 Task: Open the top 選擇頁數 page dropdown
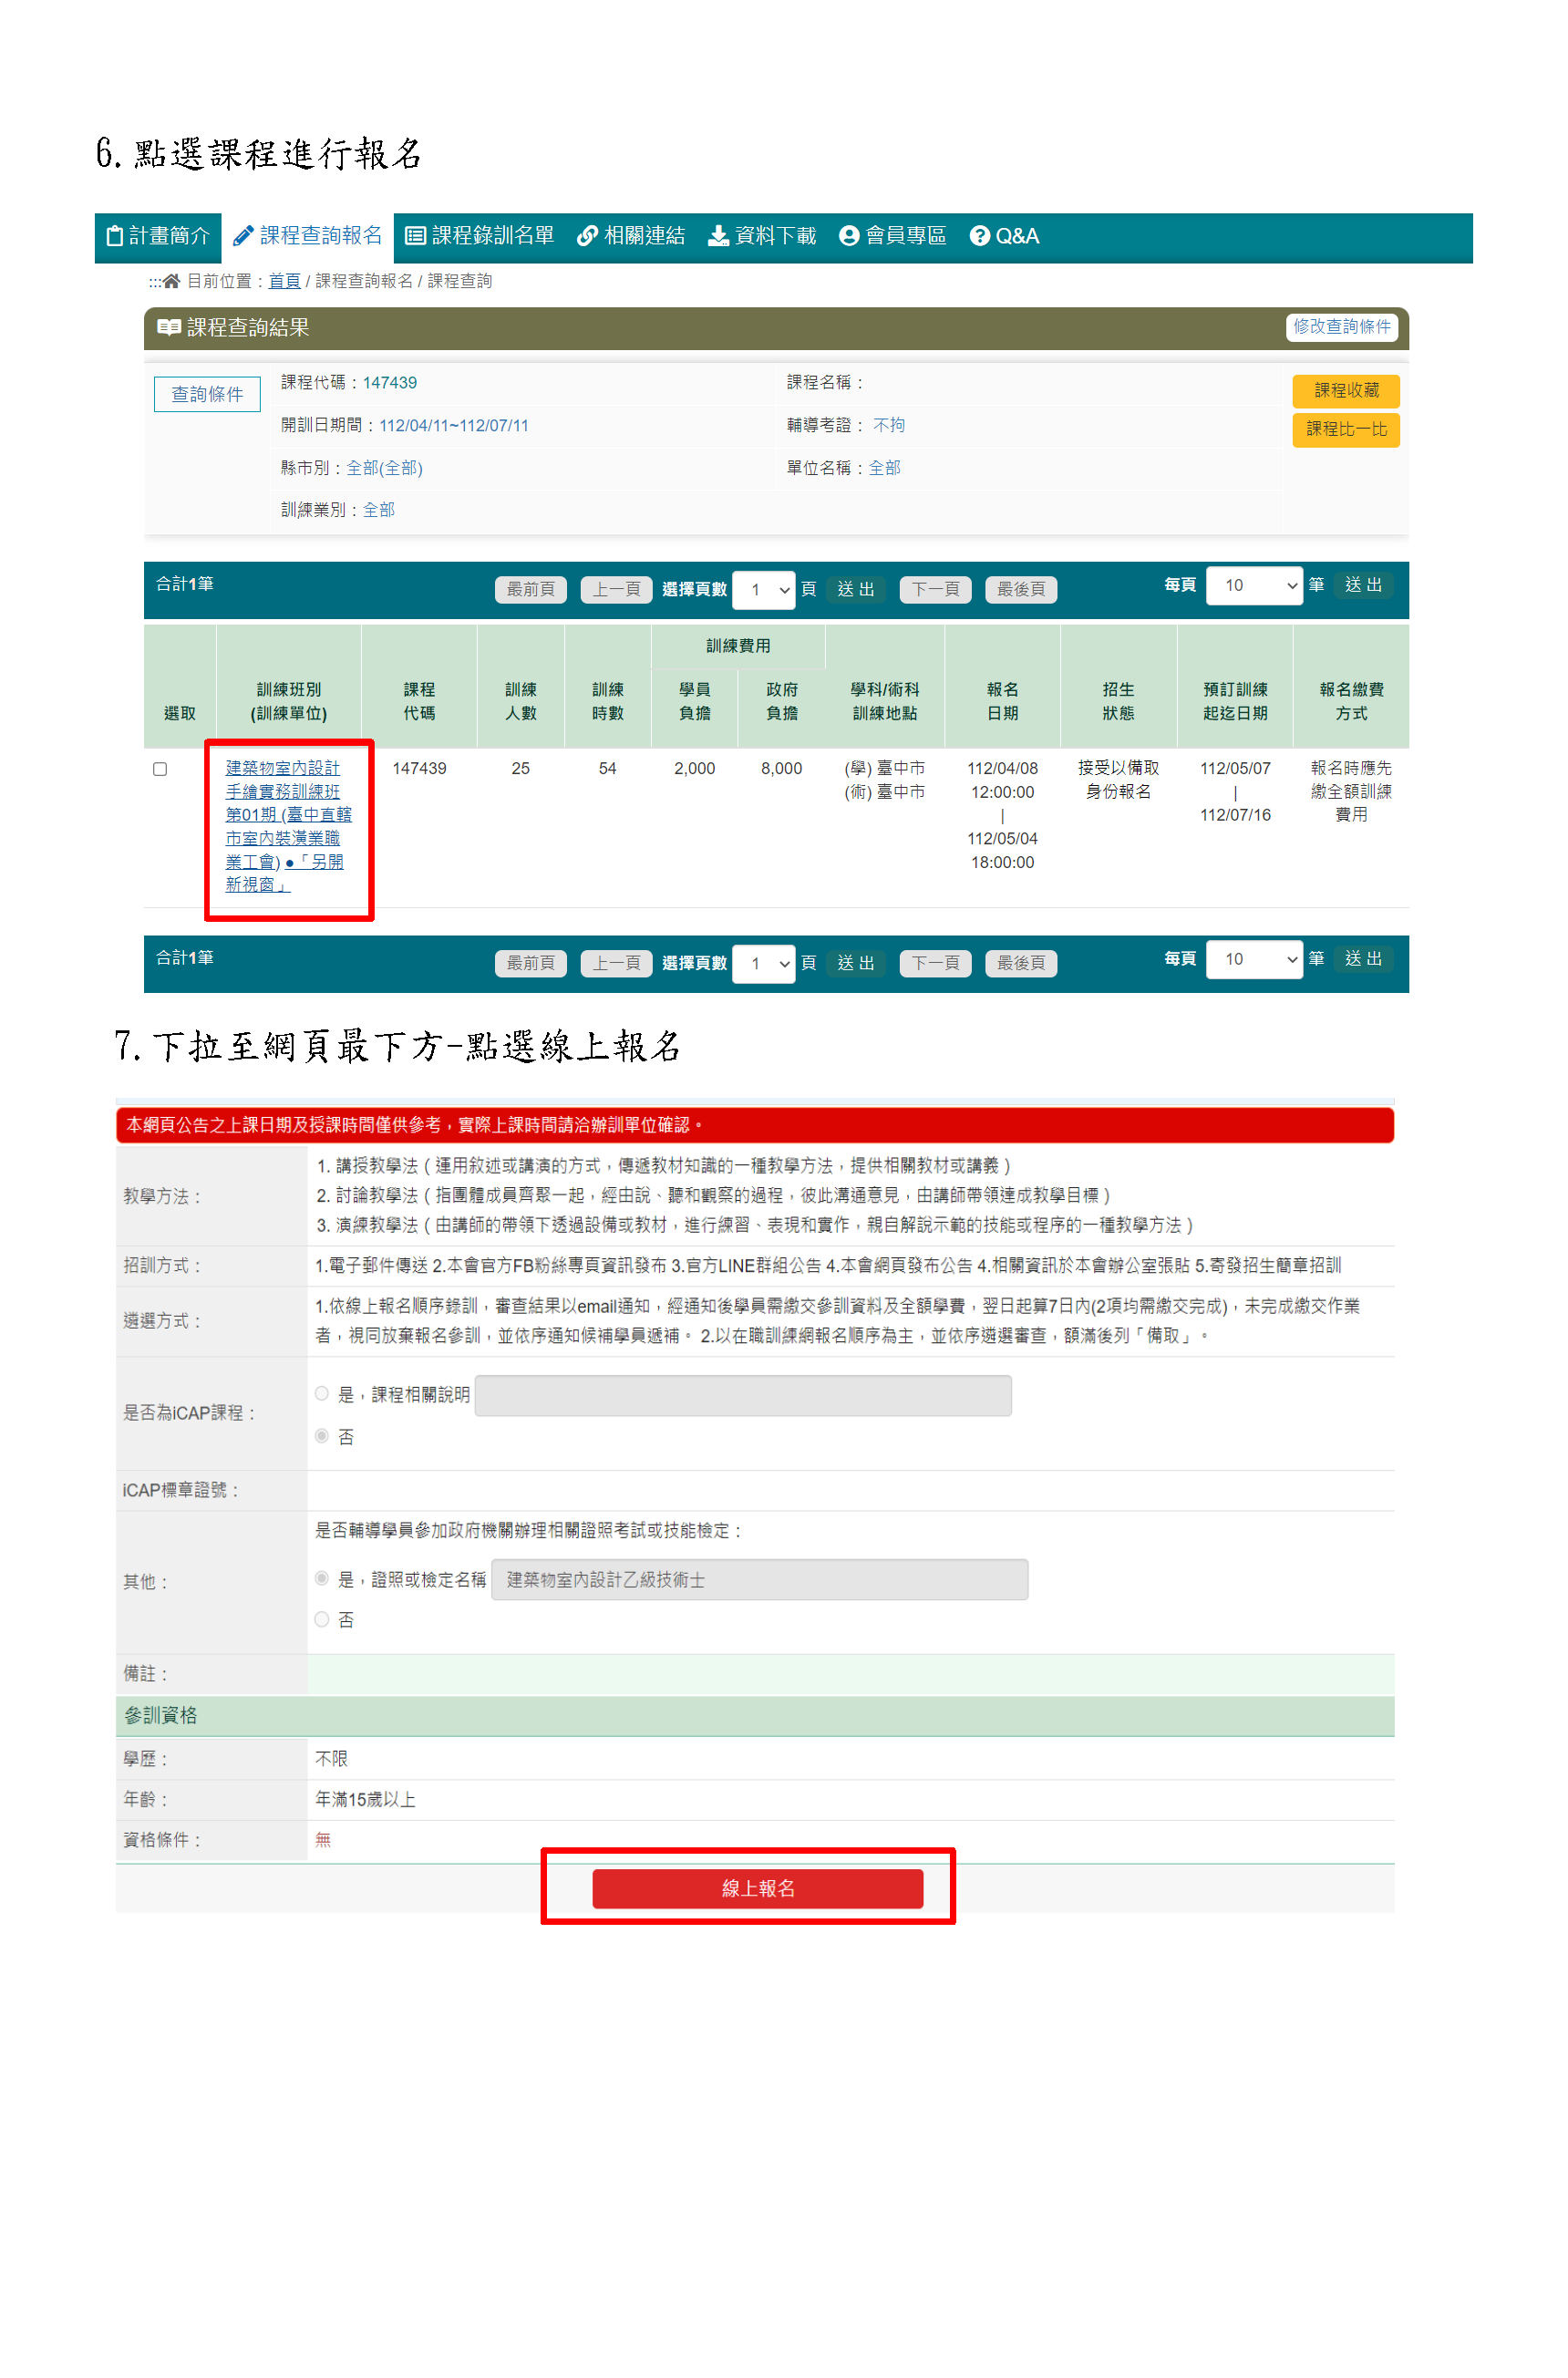[x=764, y=590]
